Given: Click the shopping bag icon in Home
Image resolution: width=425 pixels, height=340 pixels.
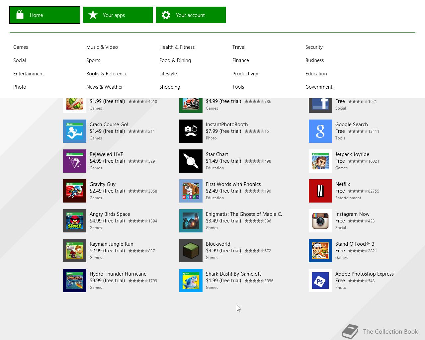Looking at the screenshot, I should click(x=20, y=15).
